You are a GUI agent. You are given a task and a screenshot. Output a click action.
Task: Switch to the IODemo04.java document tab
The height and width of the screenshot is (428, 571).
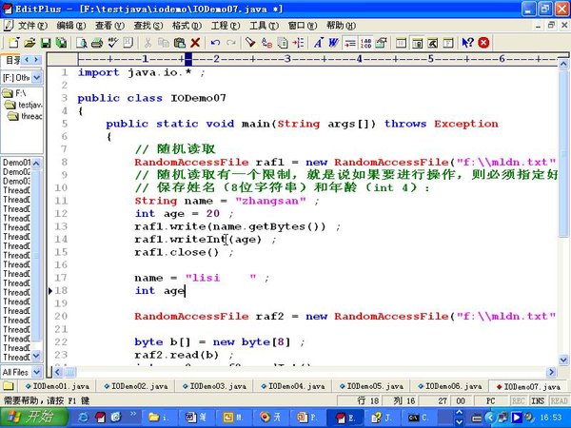[293, 386]
